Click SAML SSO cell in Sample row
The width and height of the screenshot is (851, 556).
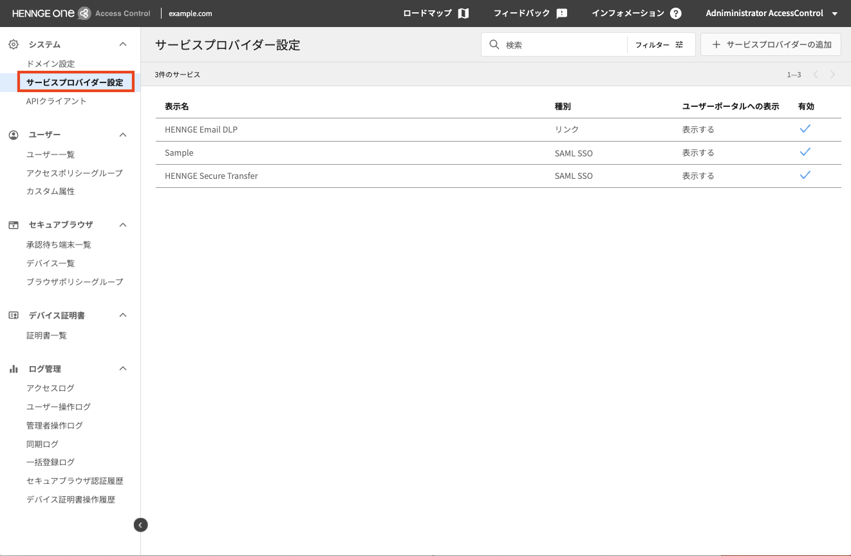(574, 153)
